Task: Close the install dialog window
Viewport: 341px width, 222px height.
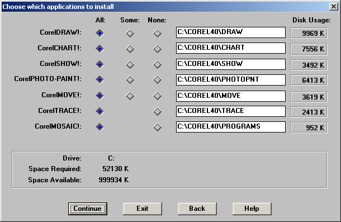Action: 334,7
